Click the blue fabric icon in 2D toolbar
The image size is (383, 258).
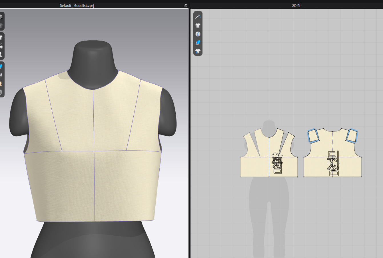coord(198,43)
